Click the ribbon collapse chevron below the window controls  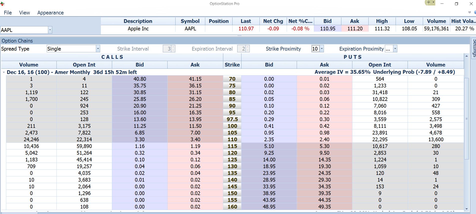(x=470, y=12)
